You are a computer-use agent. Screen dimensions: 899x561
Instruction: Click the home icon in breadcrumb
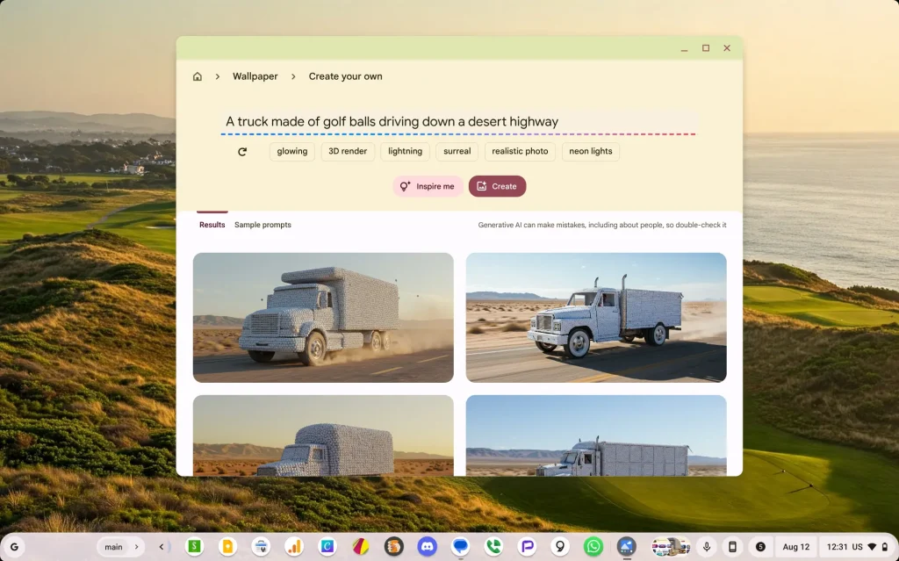tap(198, 76)
